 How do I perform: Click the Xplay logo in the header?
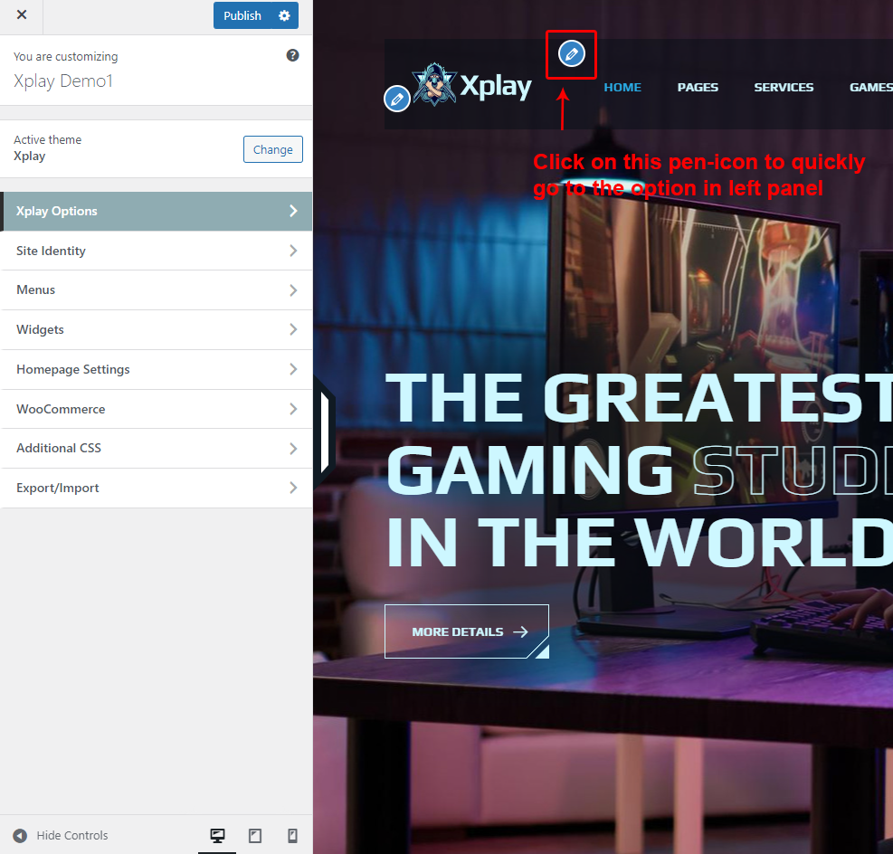[472, 86]
